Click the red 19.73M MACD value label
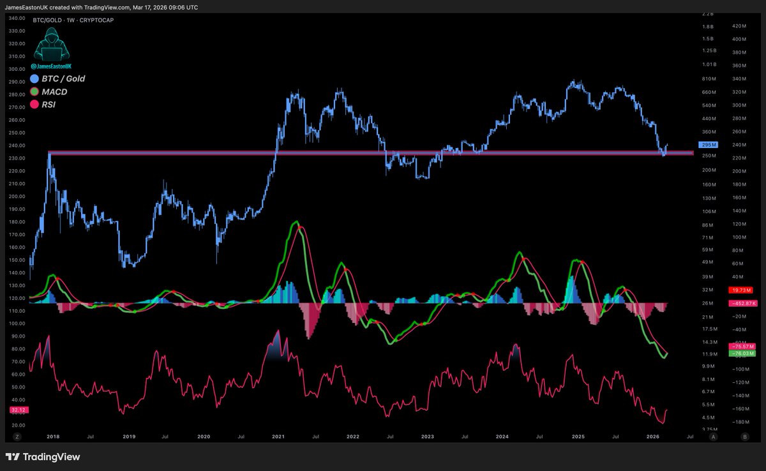 [x=739, y=291]
